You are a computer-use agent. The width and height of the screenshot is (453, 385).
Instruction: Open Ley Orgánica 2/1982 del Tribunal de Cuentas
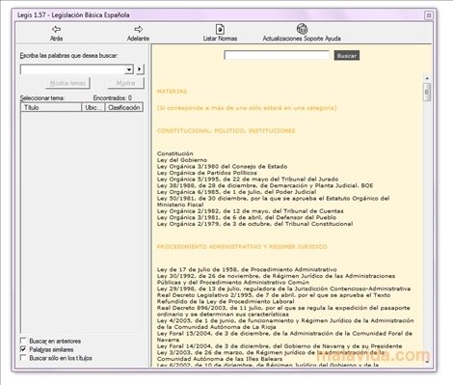click(x=251, y=211)
